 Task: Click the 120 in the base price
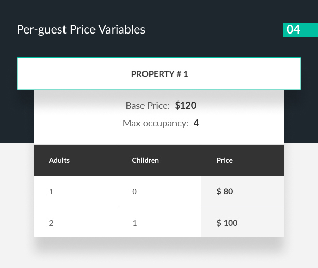(x=188, y=105)
